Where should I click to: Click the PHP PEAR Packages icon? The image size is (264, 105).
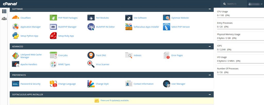click(x=53, y=18)
